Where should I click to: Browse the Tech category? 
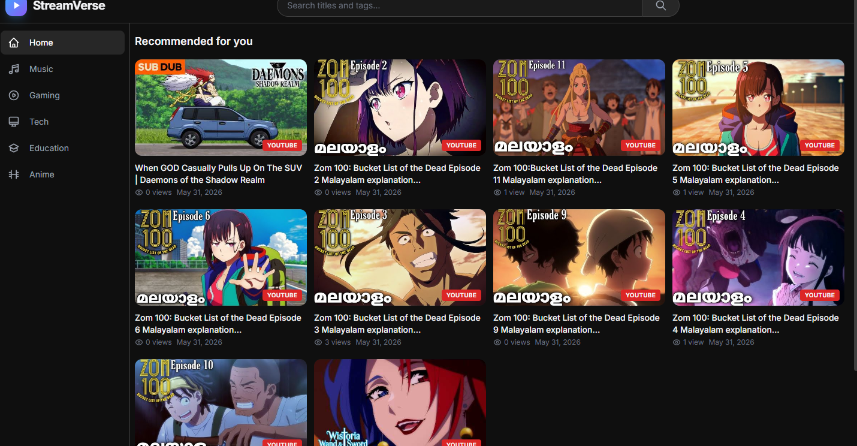[x=62, y=122]
